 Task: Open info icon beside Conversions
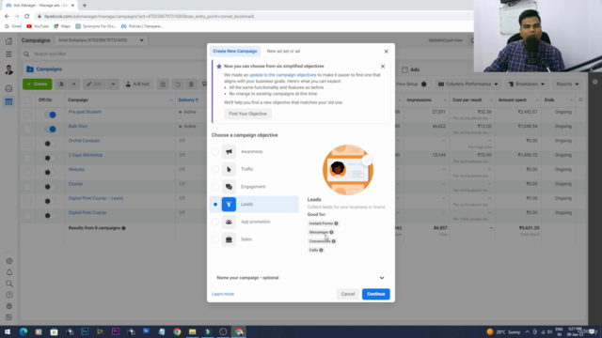(334, 241)
